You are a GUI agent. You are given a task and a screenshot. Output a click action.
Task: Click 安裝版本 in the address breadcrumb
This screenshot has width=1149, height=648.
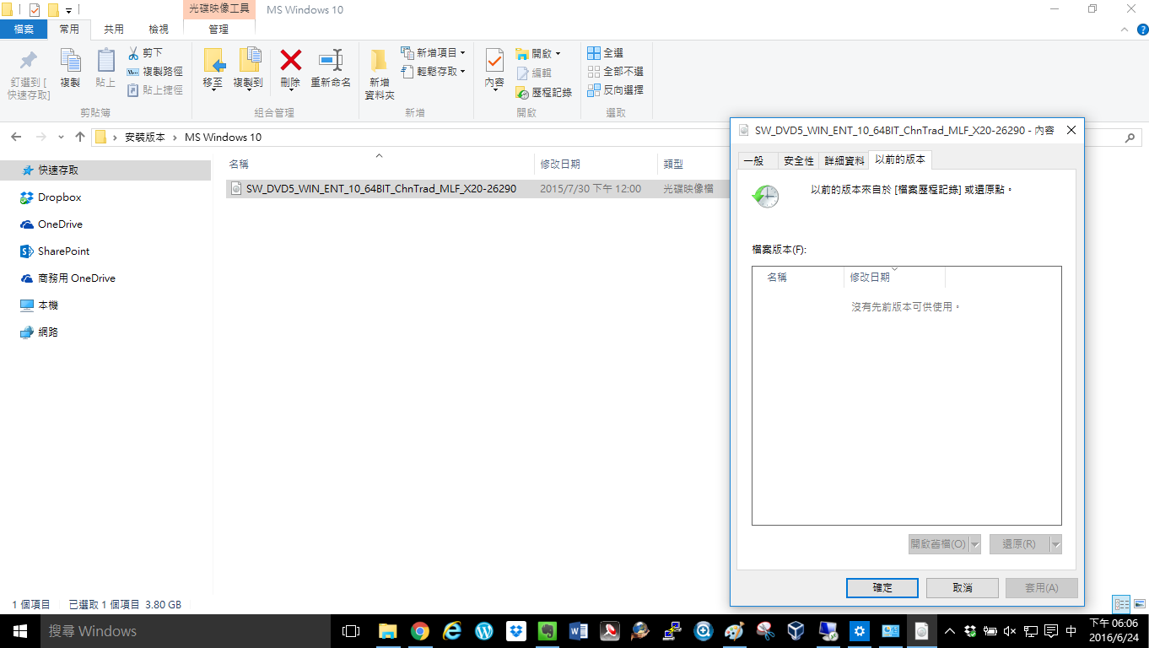tap(145, 137)
